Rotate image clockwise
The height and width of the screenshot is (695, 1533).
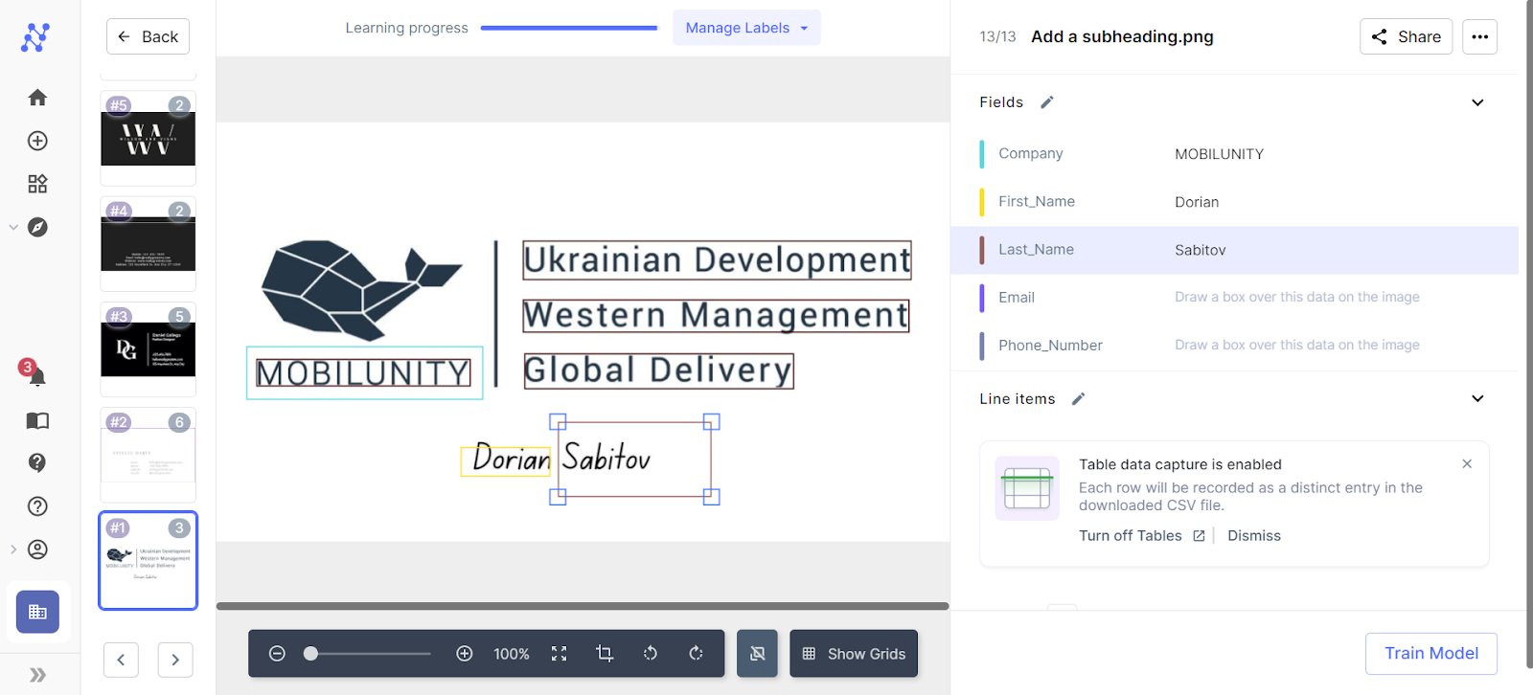697,654
